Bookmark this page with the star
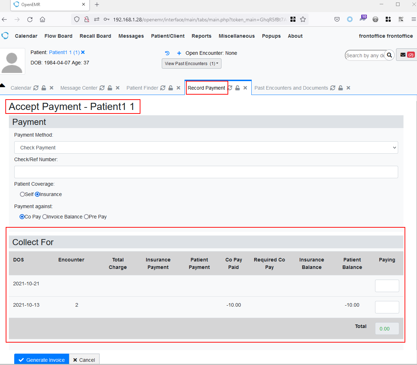Viewport: 417px width, 365px height. [303, 20]
